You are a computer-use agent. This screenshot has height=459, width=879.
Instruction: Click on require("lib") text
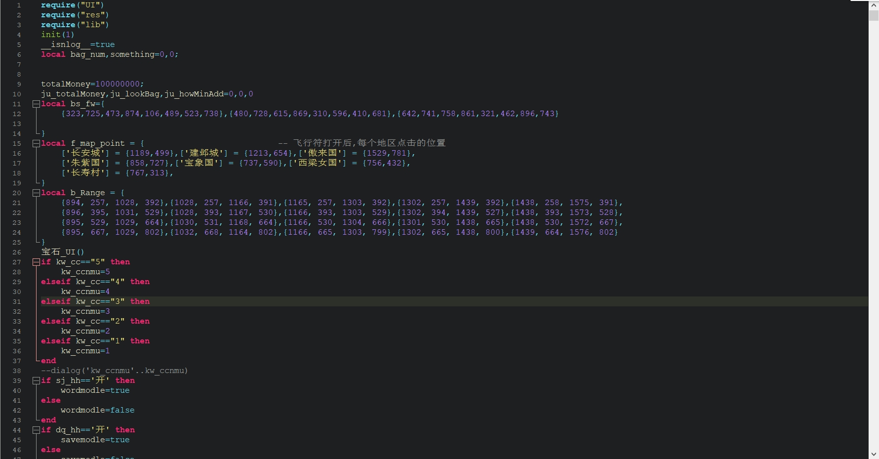pyautogui.click(x=75, y=25)
